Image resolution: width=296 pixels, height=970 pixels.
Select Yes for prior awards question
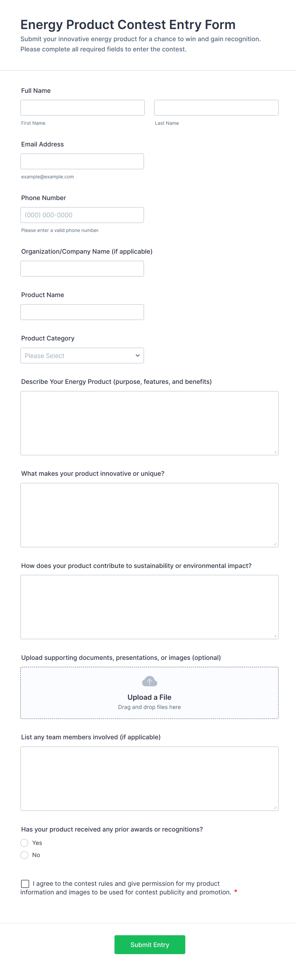click(25, 843)
